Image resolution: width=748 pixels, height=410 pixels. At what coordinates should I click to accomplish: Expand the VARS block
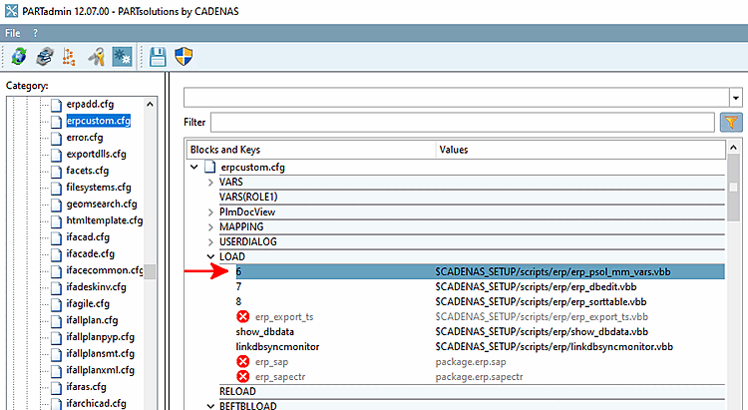(x=210, y=183)
